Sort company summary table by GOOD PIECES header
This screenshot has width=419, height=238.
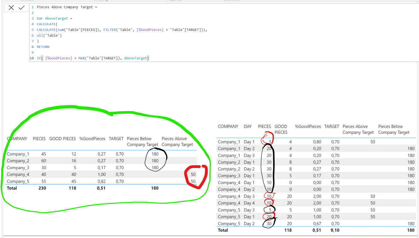click(x=63, y=139)
